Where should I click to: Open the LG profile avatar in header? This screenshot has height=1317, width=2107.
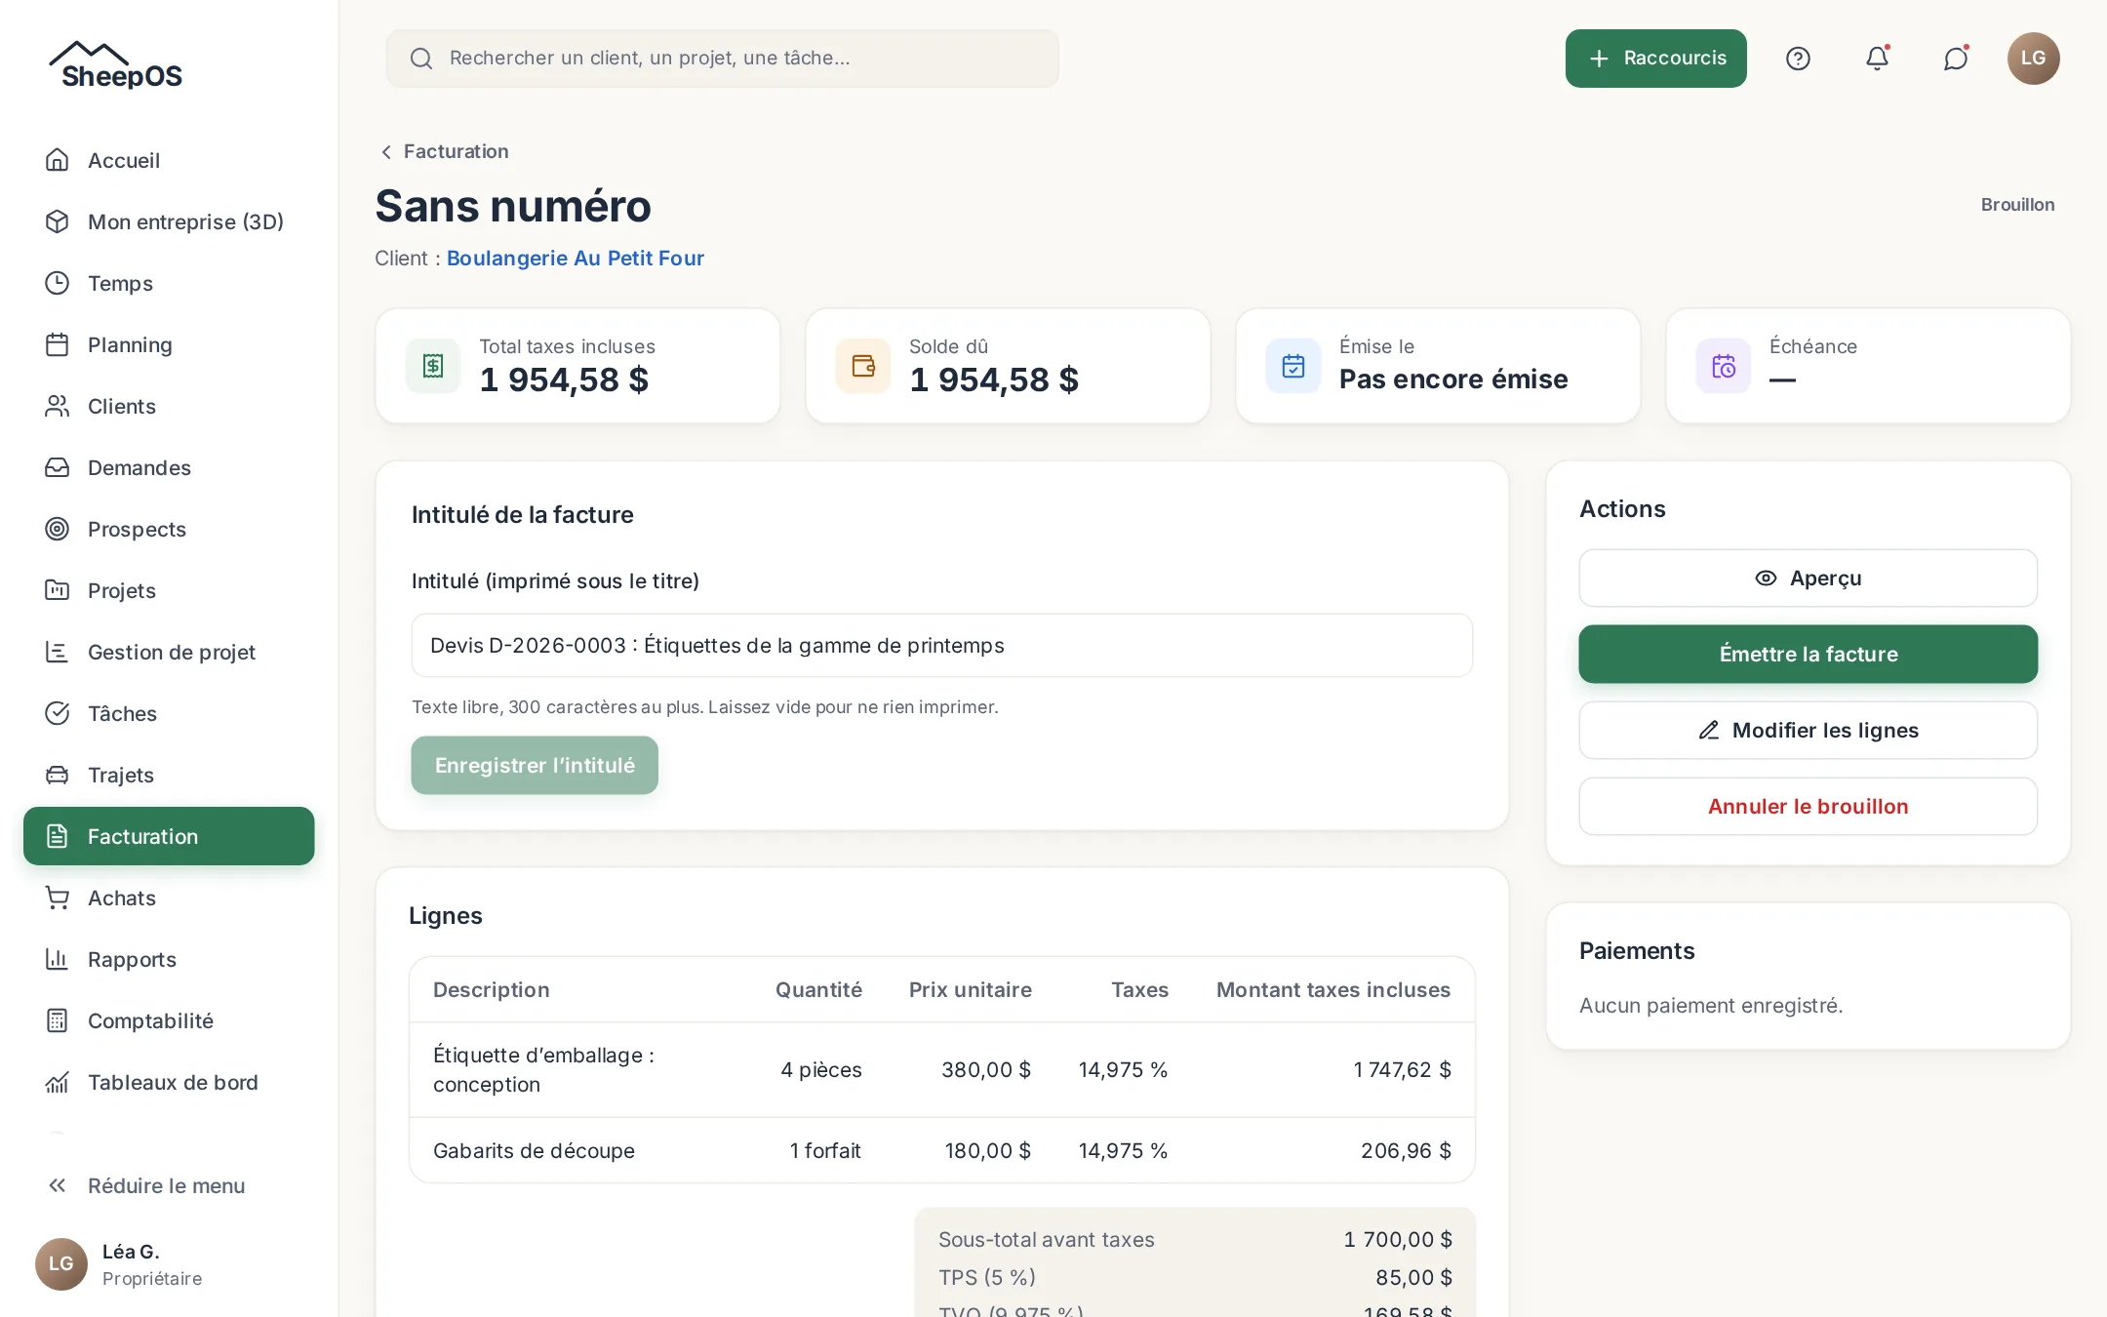click(x=2033, y=59)
